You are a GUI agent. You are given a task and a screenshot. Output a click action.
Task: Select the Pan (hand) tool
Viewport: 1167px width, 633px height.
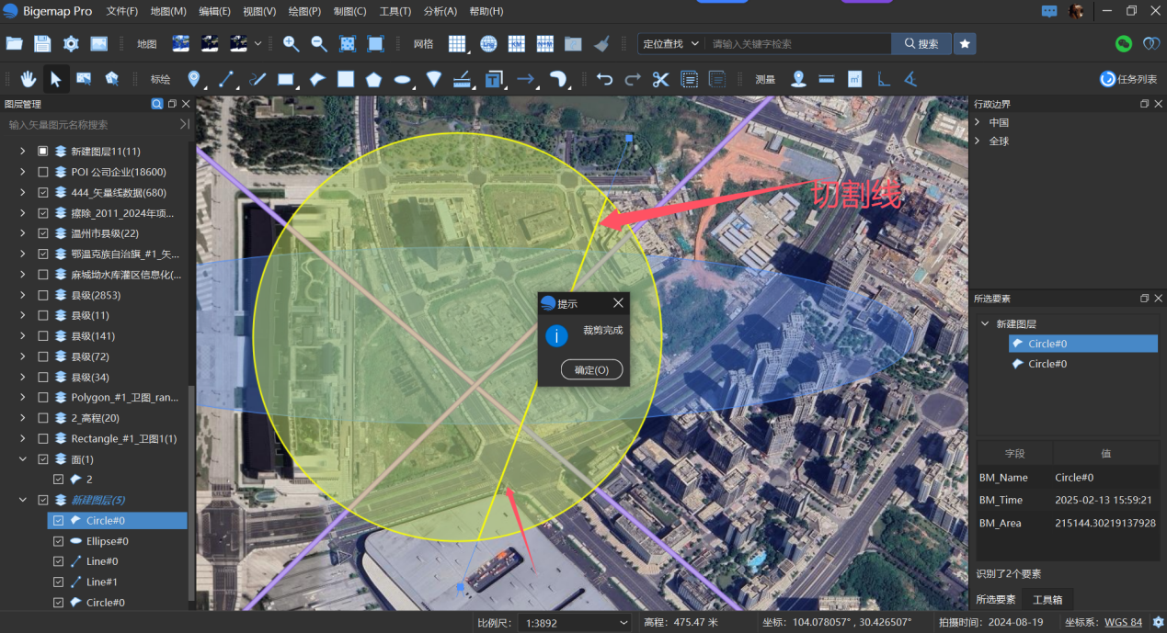pyautogui.click(x=30, y=79)
